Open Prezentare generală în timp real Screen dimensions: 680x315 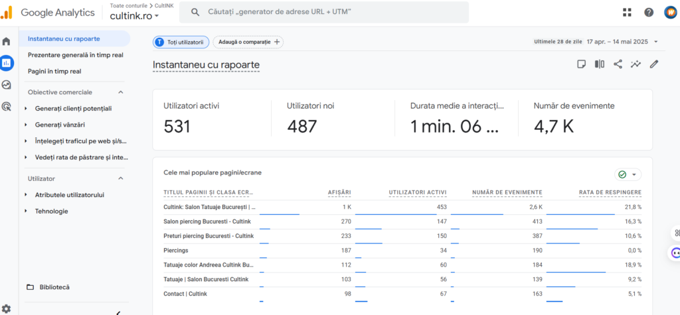(75, 55)
